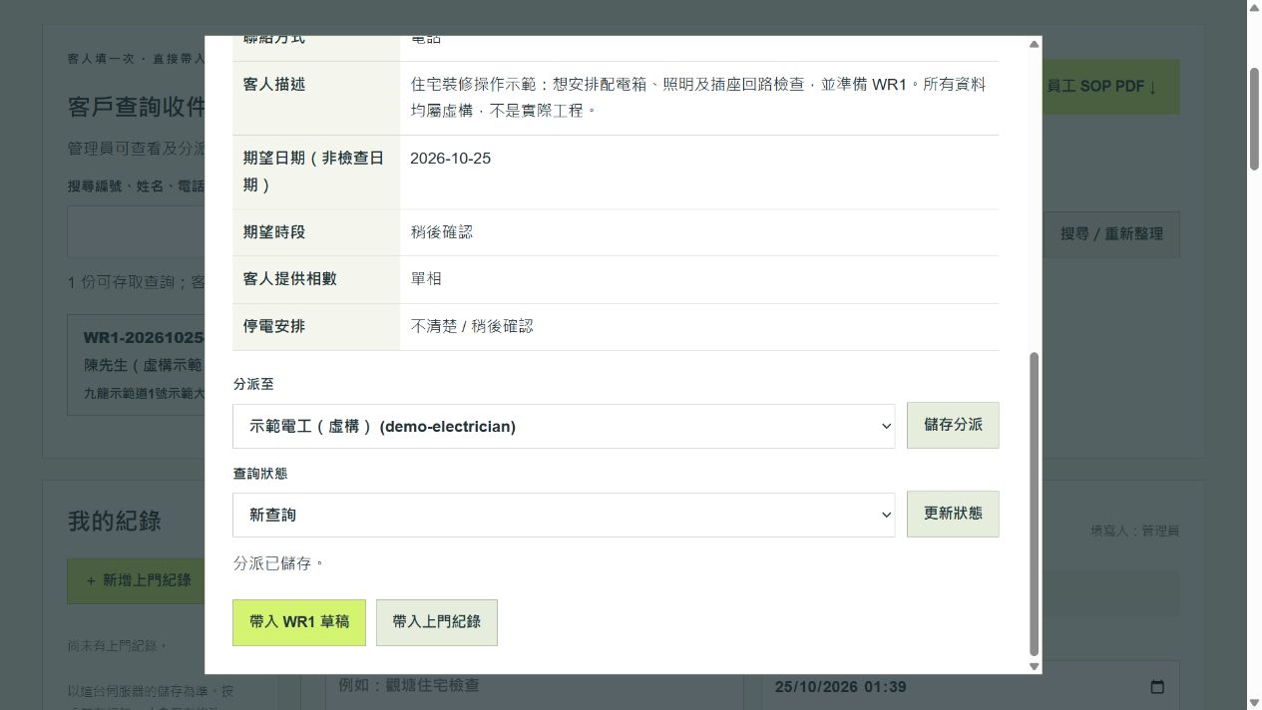The image size is (1262, 710).
Task: Click the 新增上門紀錄 button
Action: point(139,580)
